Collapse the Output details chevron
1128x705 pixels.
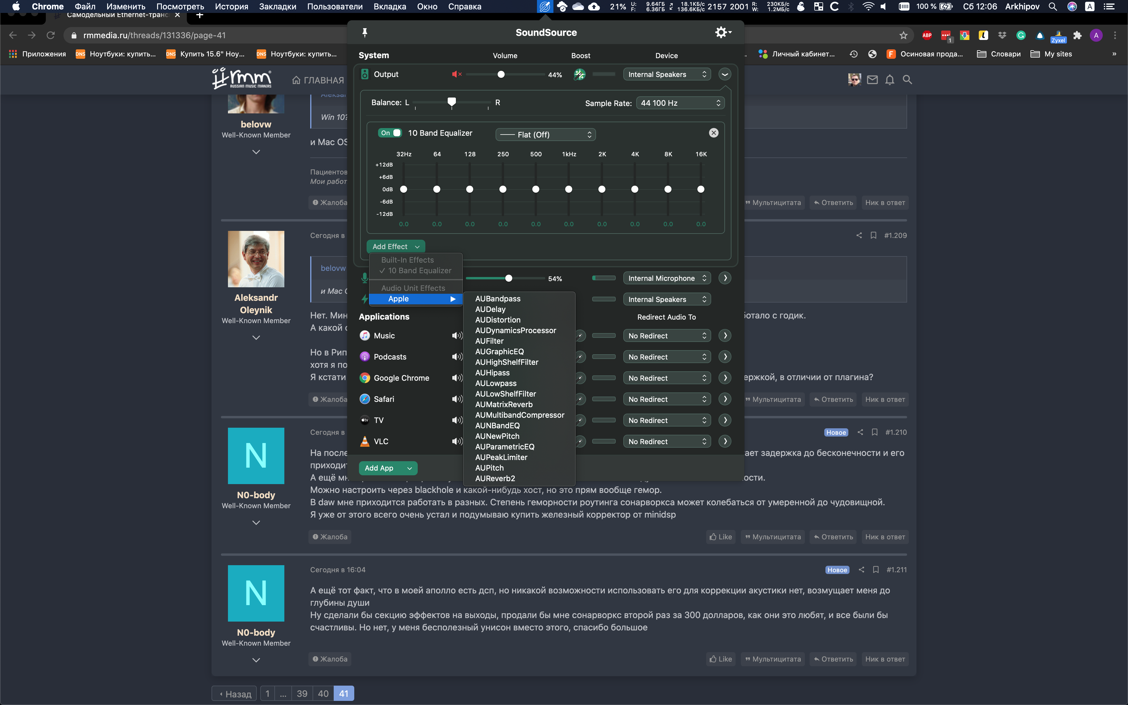tap(725, 75)
